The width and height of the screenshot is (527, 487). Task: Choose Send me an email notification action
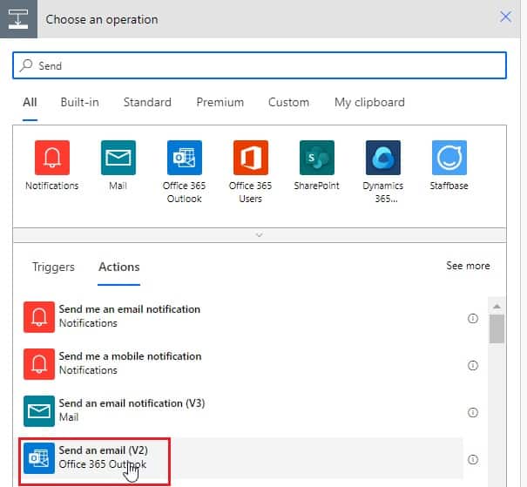pos(243,317)
